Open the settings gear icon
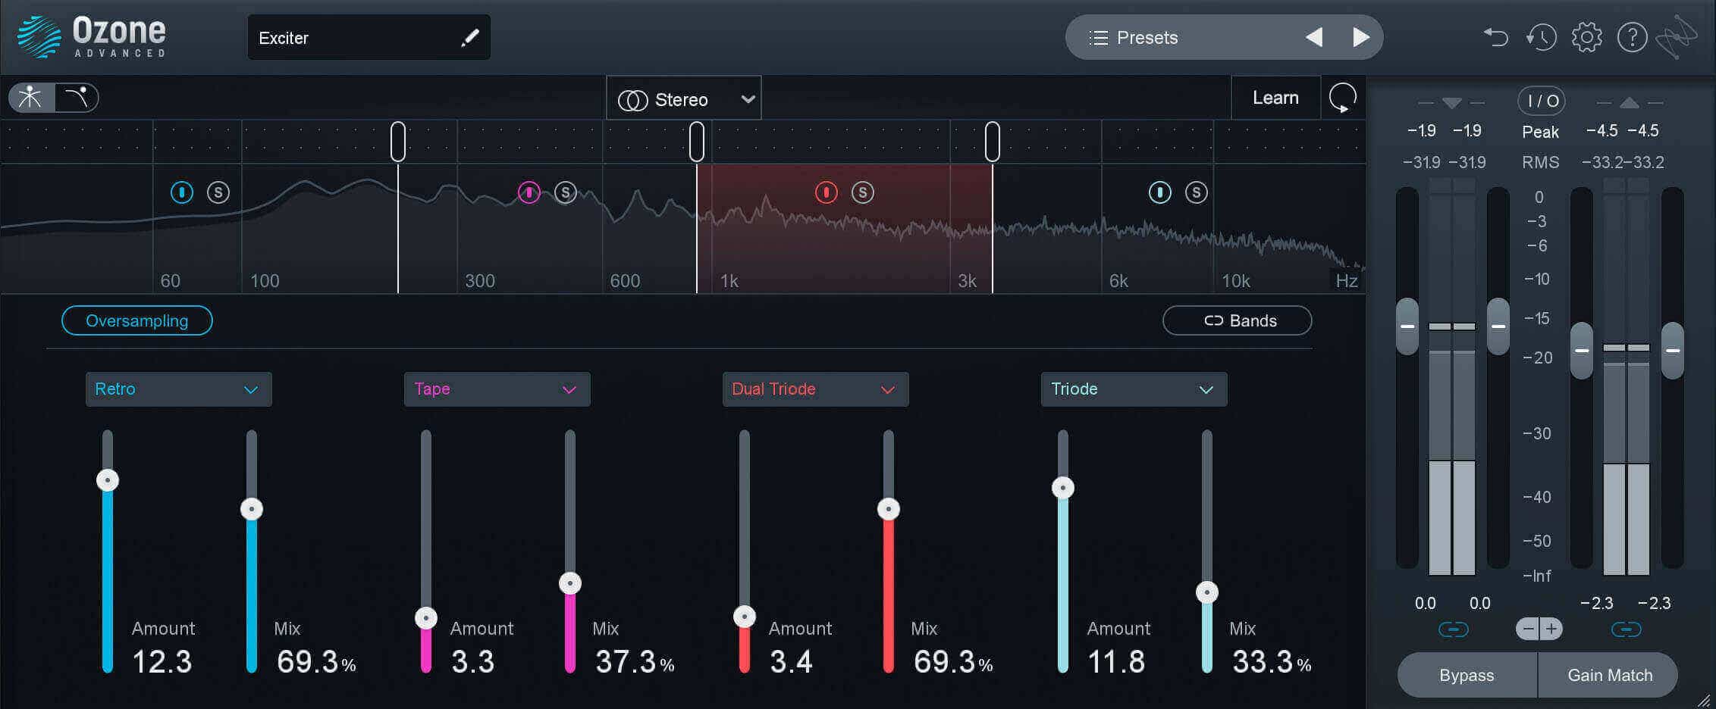This screenshot has width=1716, height=709. click(x=1586, y=37)
